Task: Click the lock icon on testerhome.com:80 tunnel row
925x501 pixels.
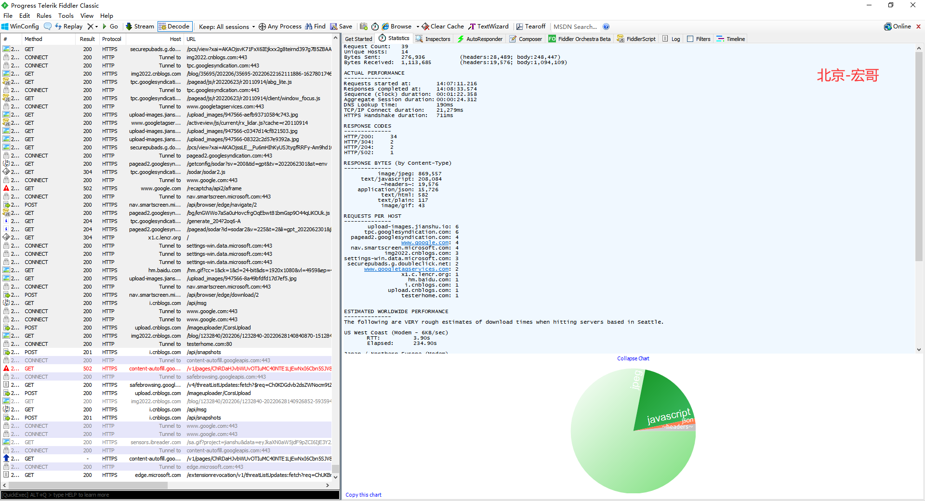Action: coord(6,344)
